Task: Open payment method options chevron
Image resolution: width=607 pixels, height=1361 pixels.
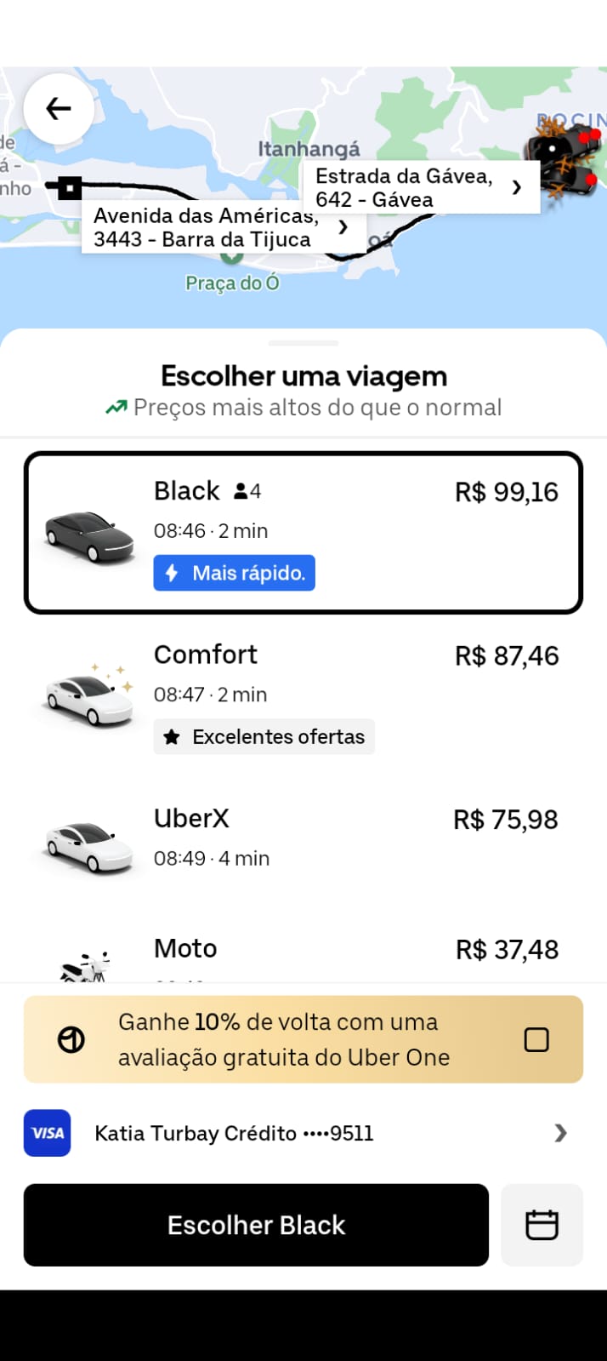Action: (x=560, y=1133)
